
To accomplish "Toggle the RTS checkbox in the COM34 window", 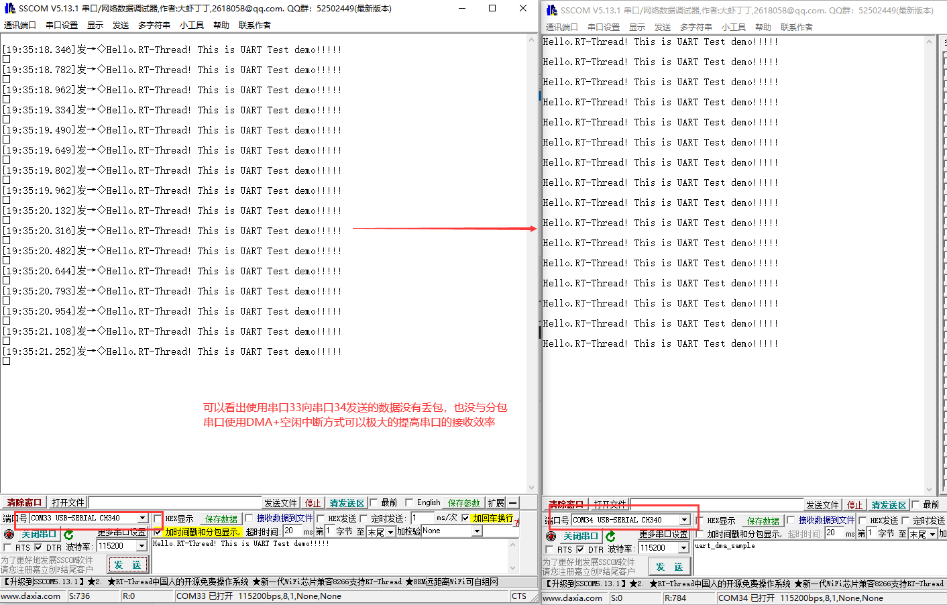I will point(549,549).
